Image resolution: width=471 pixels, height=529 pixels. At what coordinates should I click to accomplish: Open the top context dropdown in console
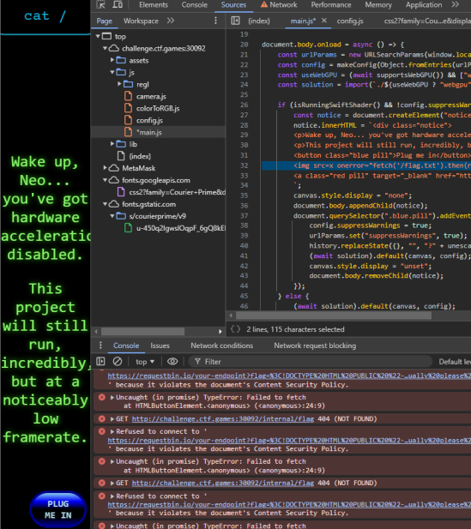[x=145, y=362]
